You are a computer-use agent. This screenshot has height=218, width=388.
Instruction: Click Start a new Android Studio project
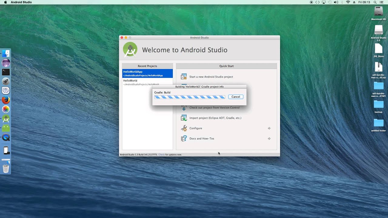pyautogui.click(x=211, y=77)
